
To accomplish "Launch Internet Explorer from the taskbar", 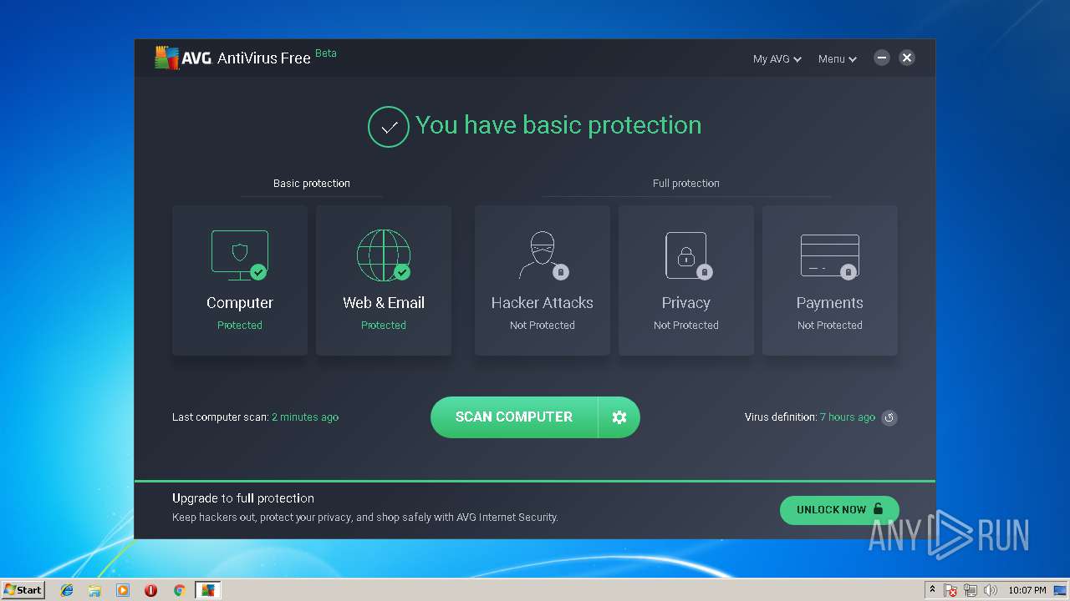I will (67, 590).
